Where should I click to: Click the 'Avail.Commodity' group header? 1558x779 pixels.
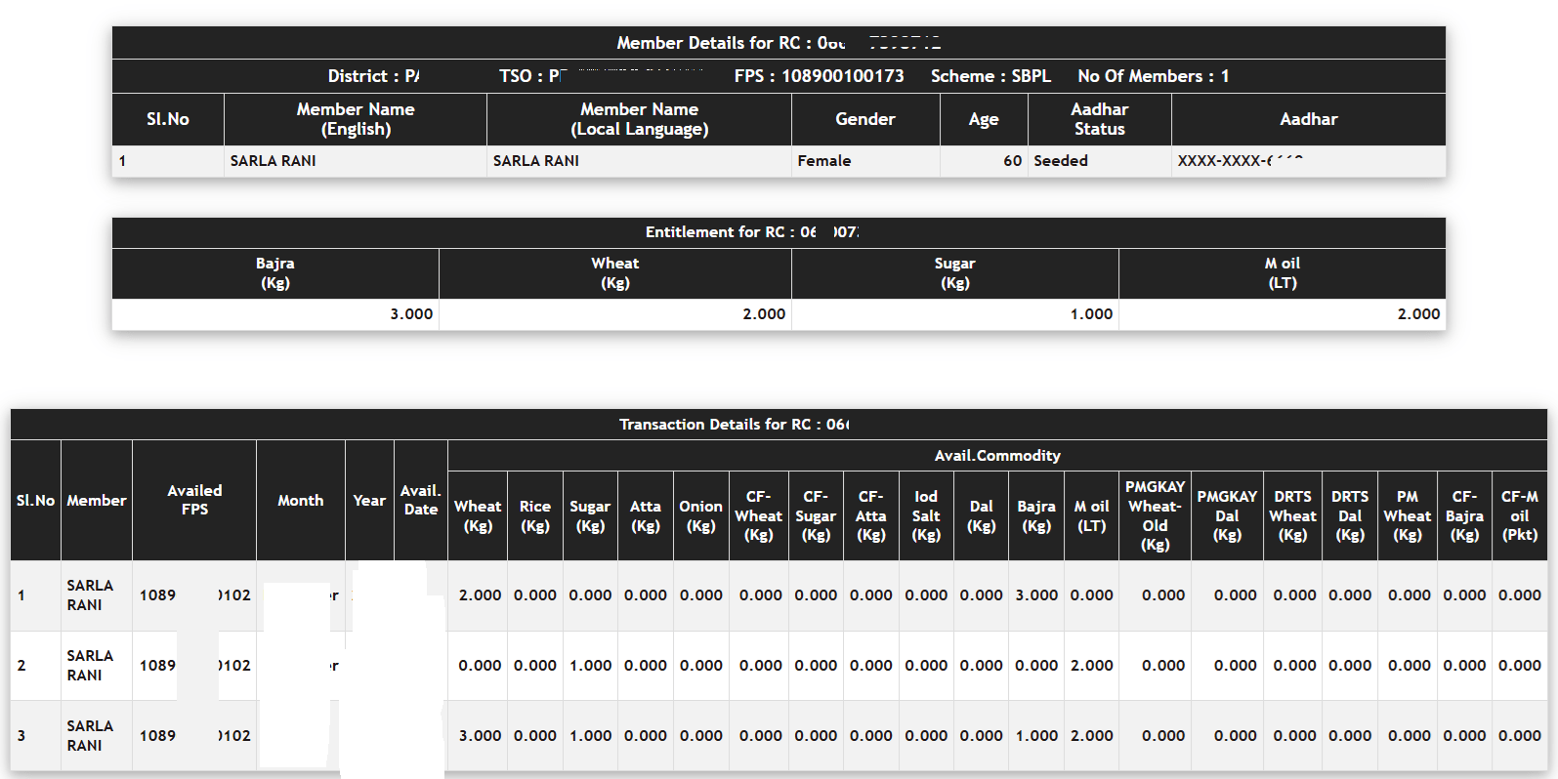tap(997, 456)
